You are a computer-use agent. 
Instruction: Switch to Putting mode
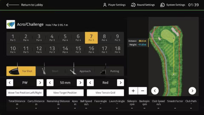[x=109, y=71]
